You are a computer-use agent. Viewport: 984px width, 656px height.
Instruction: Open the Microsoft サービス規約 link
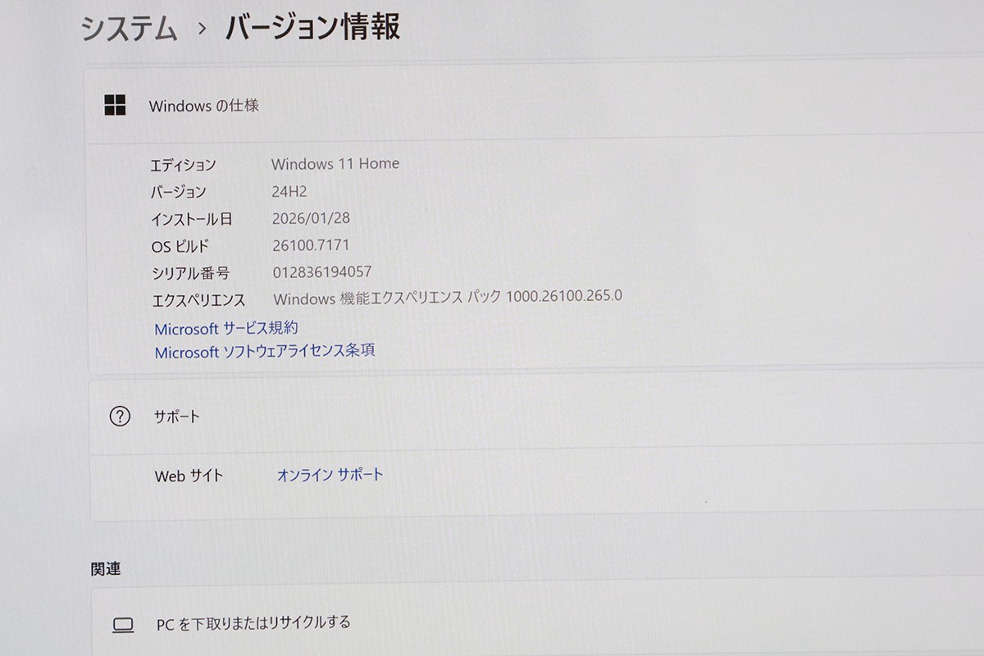tap(227, 327)
